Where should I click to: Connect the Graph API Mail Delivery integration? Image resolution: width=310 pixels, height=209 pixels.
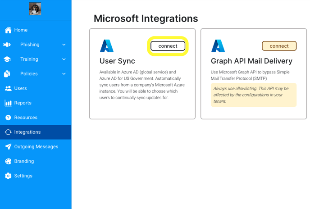click(x=279, y=46)
